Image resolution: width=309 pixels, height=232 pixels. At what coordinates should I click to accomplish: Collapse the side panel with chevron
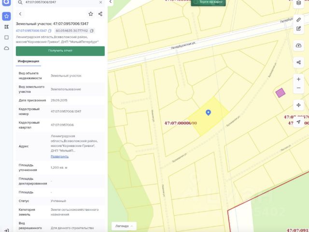pyautogui.click(x=111, y=2)
